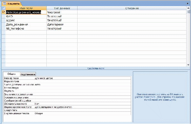Click the row selector next to ФИО
Viewport: 191px width, 124px height.
[x=3, y=16]
